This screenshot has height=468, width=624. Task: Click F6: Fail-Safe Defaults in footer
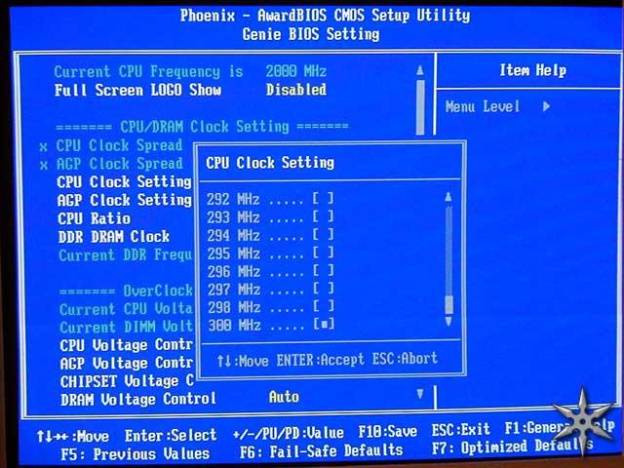click(x=321, y=451)
